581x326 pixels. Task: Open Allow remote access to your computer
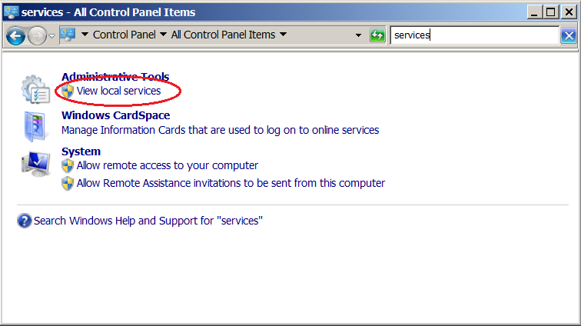(x=167, y=165)
